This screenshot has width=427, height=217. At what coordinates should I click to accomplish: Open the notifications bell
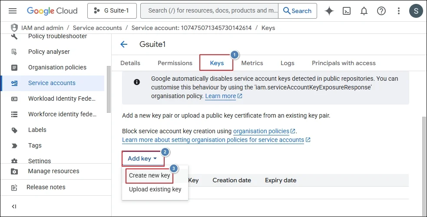[x=364, y=11]
